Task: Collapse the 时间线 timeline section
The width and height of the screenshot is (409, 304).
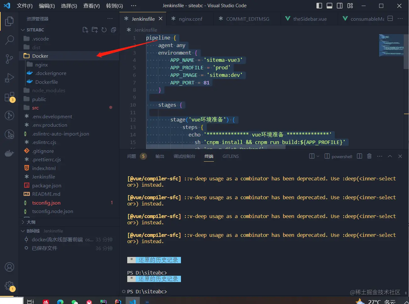Action: click(69, 231)
